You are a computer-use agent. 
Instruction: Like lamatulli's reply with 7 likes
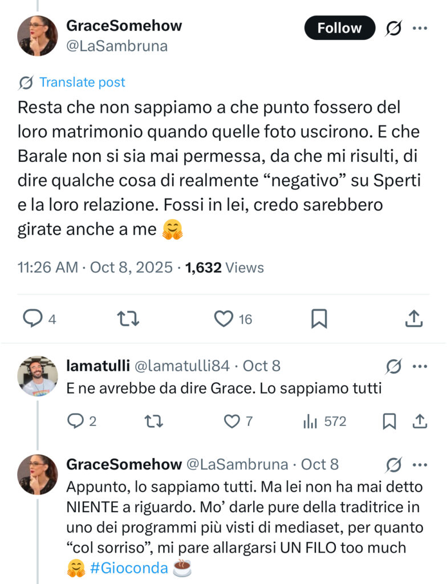[231, 421]
